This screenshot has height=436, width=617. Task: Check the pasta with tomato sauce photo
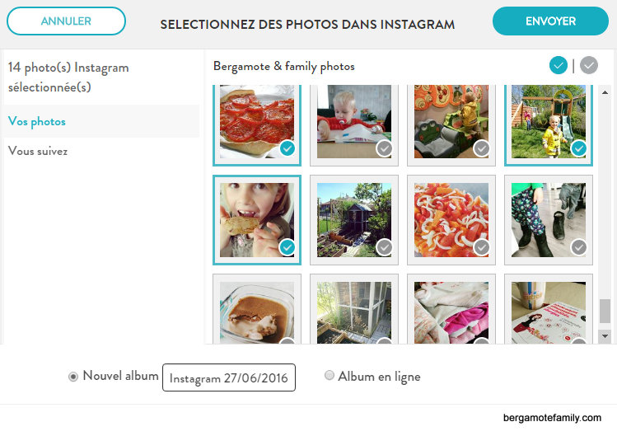point(482,246)
